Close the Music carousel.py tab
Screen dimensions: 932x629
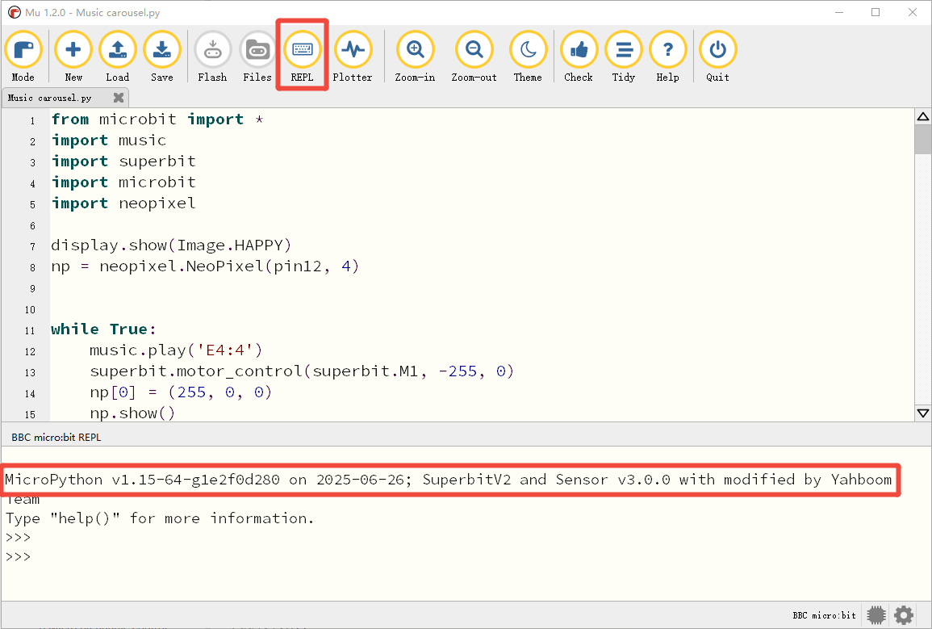pyautogui.click(x=119, y=98)
